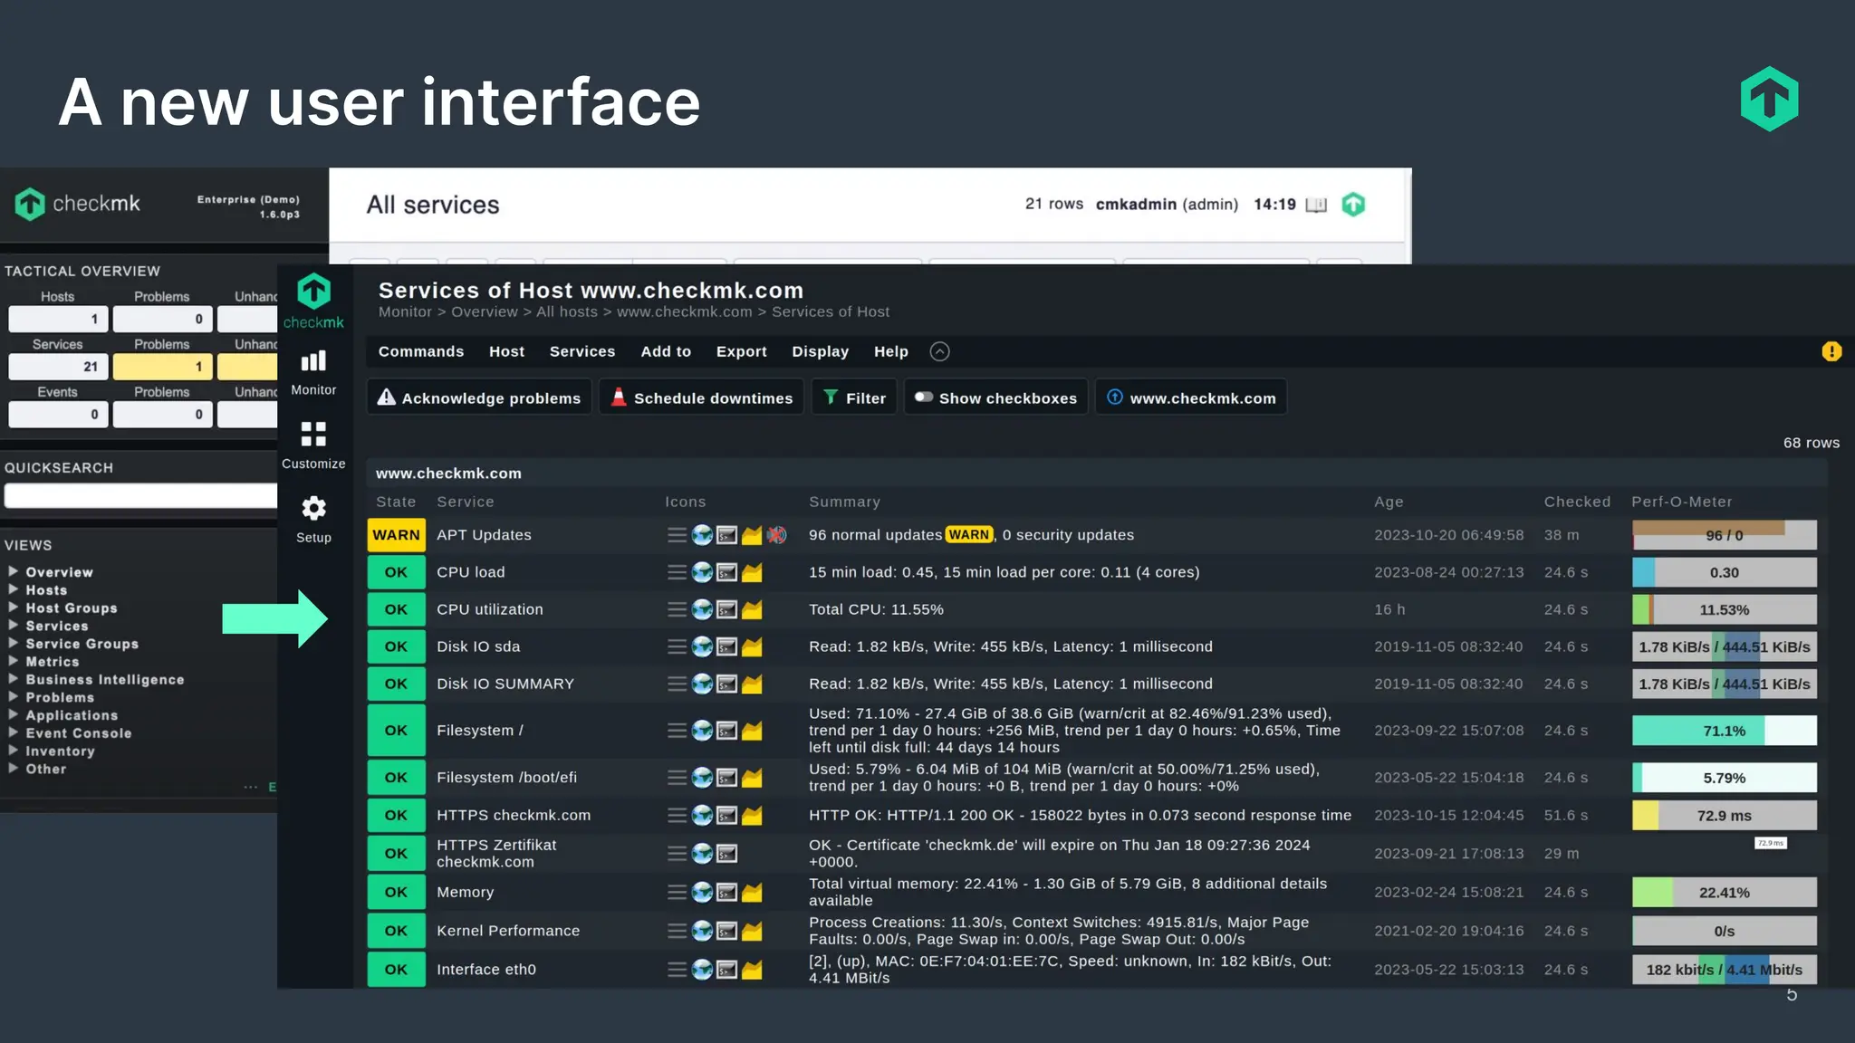Click the warning triangle on Acknowledge problems

coord(387,397)
